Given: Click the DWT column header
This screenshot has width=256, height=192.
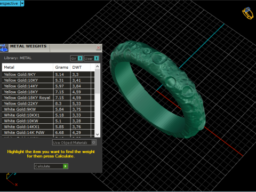Looking at the screenshot, I should coord(81,67).
